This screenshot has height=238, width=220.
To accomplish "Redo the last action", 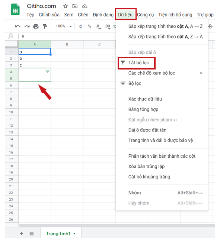I will [x=27, y=27].
